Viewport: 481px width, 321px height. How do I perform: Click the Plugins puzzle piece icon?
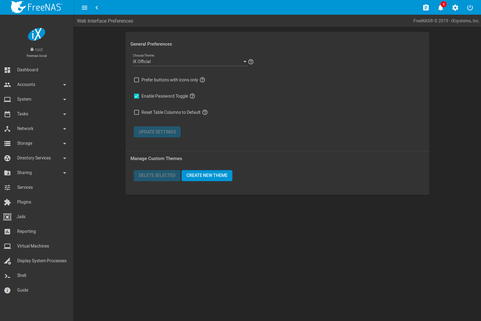pyautogui.click(x=7, y=202)
